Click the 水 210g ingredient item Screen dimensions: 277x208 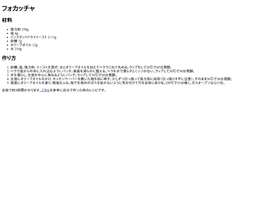pyautogui.click(x=16, y=49)
